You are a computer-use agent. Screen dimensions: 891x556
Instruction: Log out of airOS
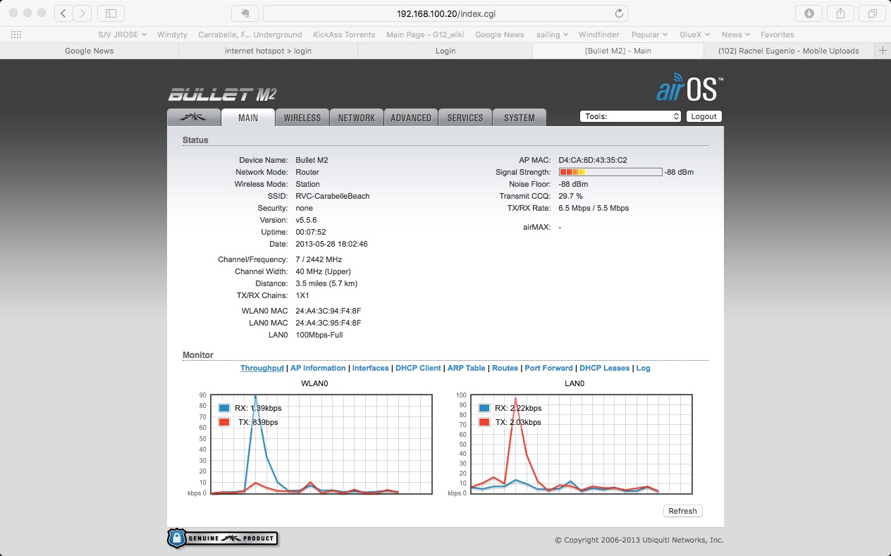click(703, 116)
